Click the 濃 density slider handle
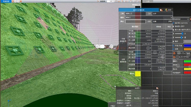 tap(181, 38)
